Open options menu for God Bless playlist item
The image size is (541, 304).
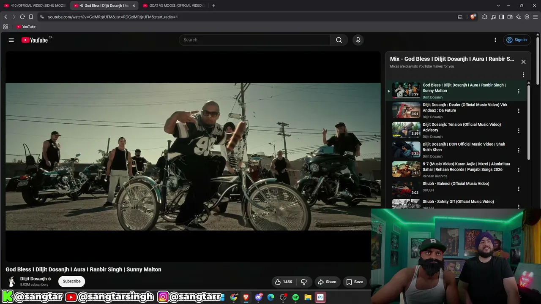tap(519, 91)
